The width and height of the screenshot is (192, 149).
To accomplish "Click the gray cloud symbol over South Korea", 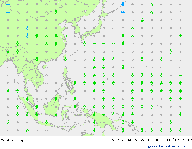I will coord(75,28).
